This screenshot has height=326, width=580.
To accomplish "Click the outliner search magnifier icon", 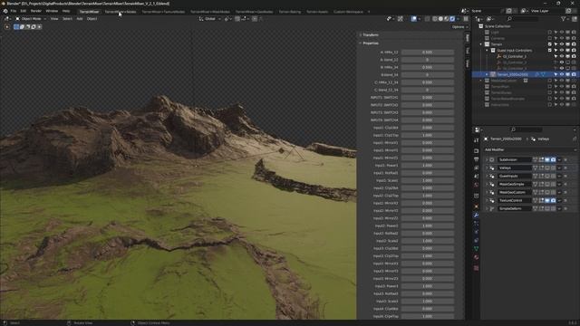I will [509, 19].
